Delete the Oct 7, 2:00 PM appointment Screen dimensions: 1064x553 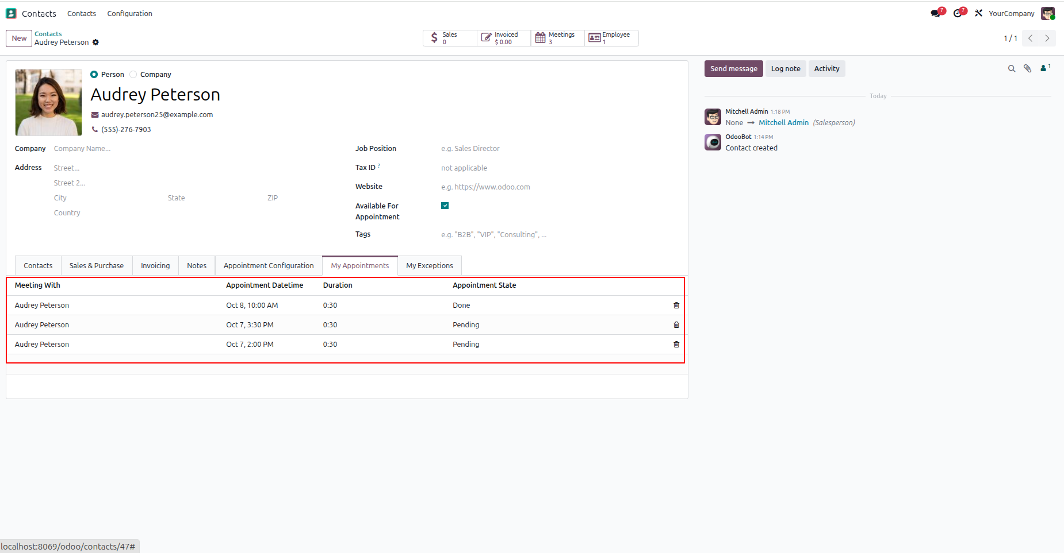coord(676,345)
